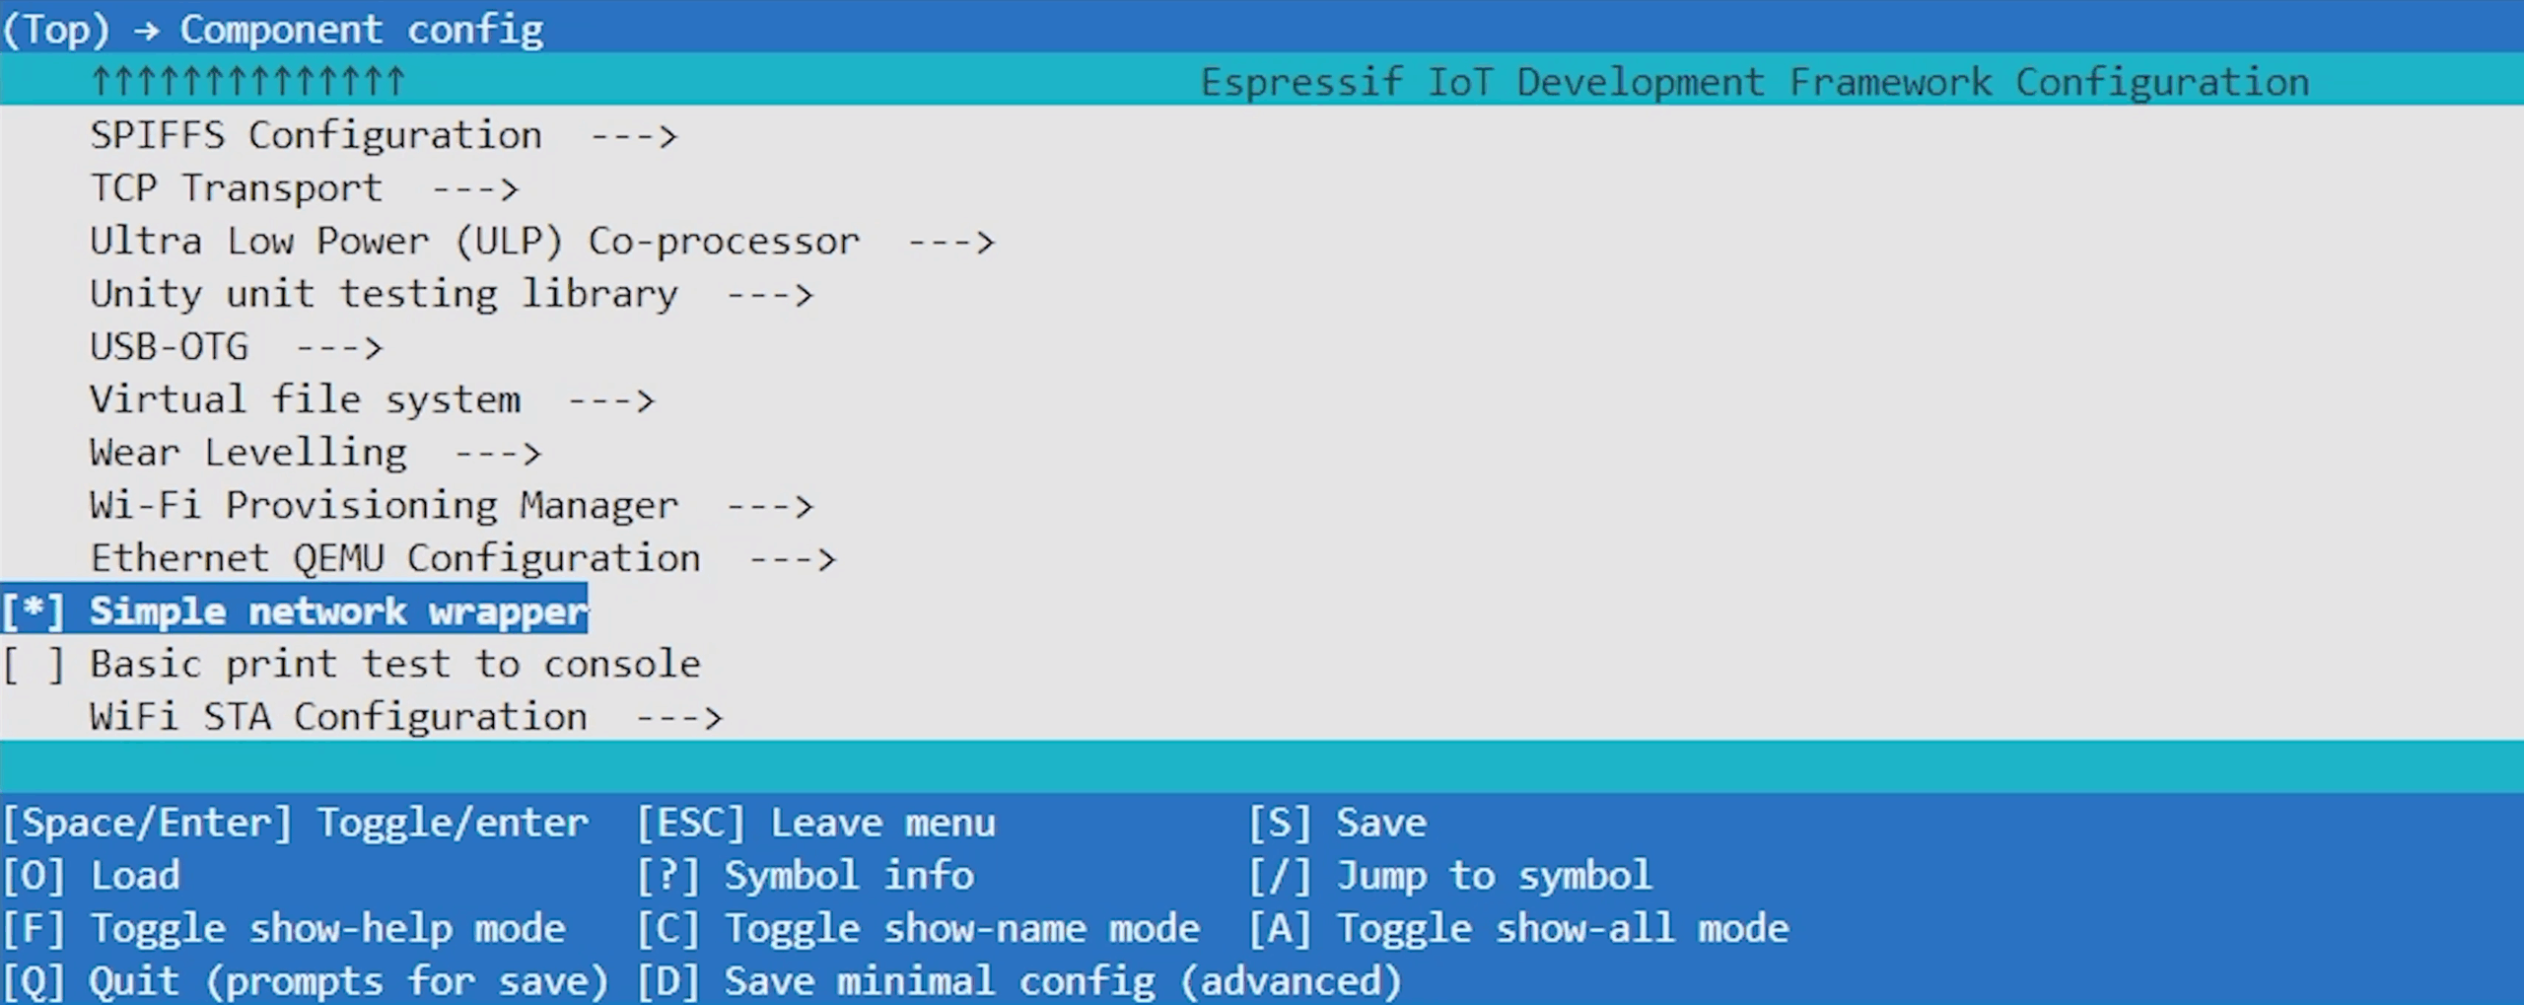2524x1005 pixels.
Task: Click the [/] Jump to symbol shortcut
Action: (x=1449, y=876)
